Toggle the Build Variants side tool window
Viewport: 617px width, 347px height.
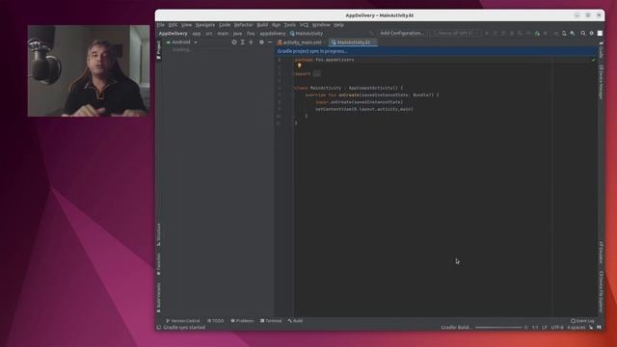tap(158, 298)
